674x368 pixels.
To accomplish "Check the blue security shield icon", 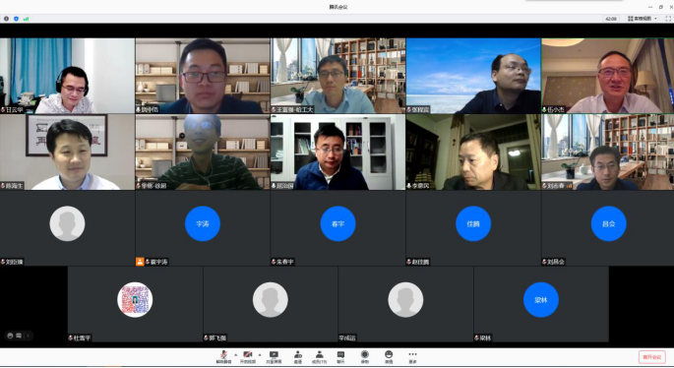I will click(16, 19).
